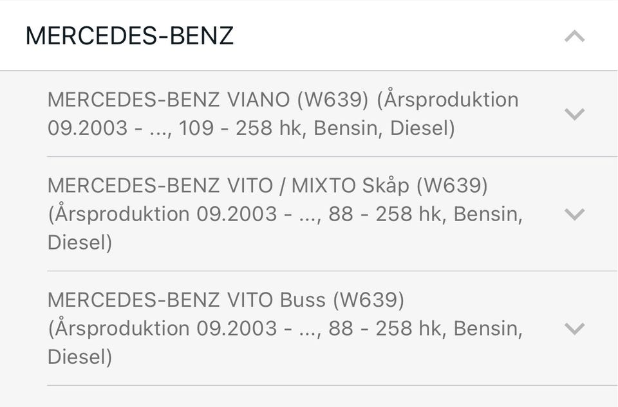Viewport: 618px width, 407px height.
Task: Open the VITO Buss row, 88 - 258 hk
Action: coord(332,329)
